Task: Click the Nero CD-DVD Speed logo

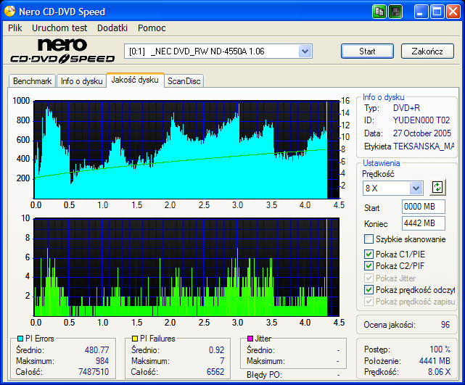Action: click(62, 51)
